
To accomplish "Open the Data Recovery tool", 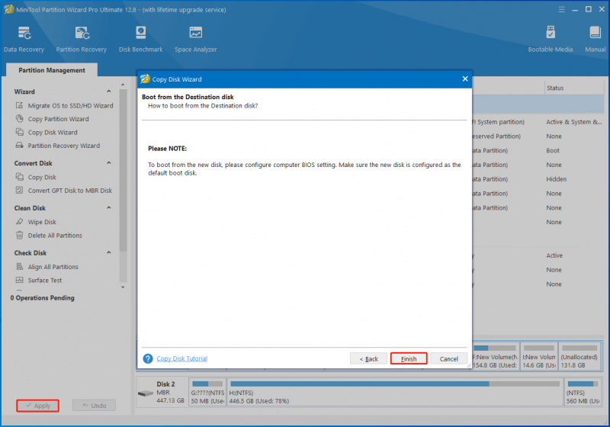I will [24, 40].
